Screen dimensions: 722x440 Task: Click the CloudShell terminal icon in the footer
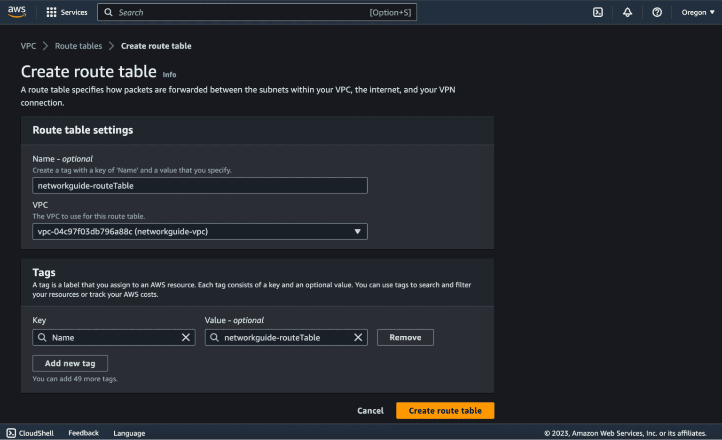[x=10, y=432]
